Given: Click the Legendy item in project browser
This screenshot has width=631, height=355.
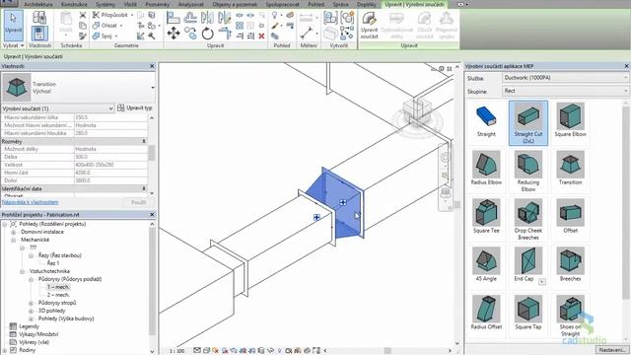Looking at the screenshot, I should [29, 326].
